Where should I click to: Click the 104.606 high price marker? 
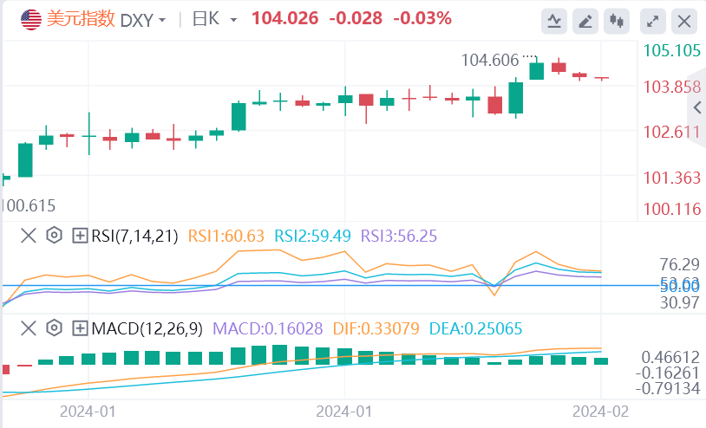(490, 60)
